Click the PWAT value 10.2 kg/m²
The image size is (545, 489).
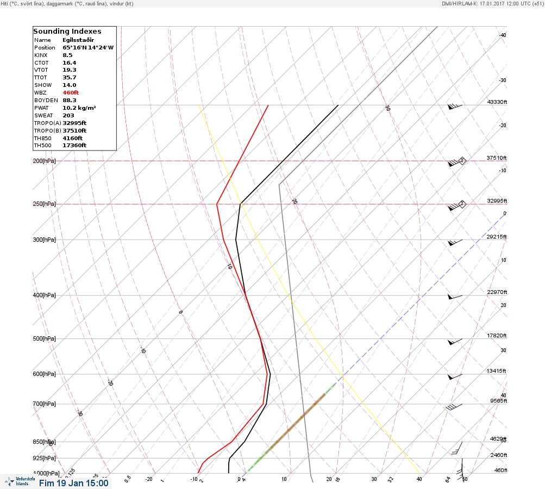click(79, 108)
